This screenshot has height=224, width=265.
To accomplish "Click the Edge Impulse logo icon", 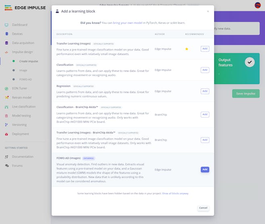I will tap(8, 8).
